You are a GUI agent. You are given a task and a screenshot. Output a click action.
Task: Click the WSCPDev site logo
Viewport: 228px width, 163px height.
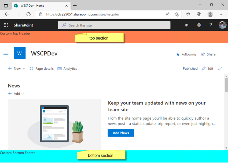20,53
